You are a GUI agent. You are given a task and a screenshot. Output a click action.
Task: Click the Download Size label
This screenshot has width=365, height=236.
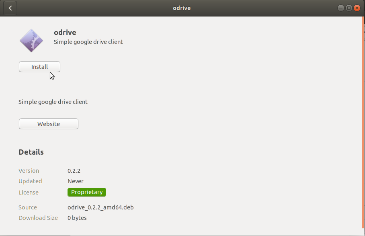38,218
